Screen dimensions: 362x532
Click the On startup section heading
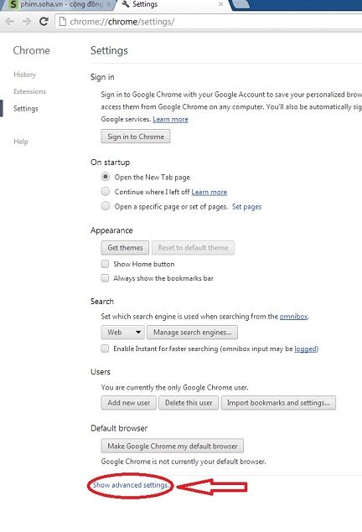point(111,163)
